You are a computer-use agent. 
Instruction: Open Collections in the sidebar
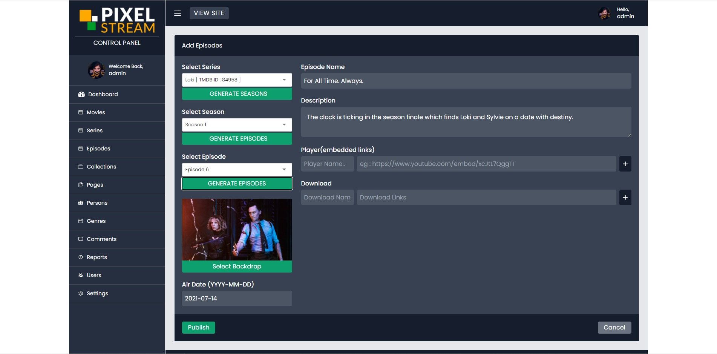point(117,167)
